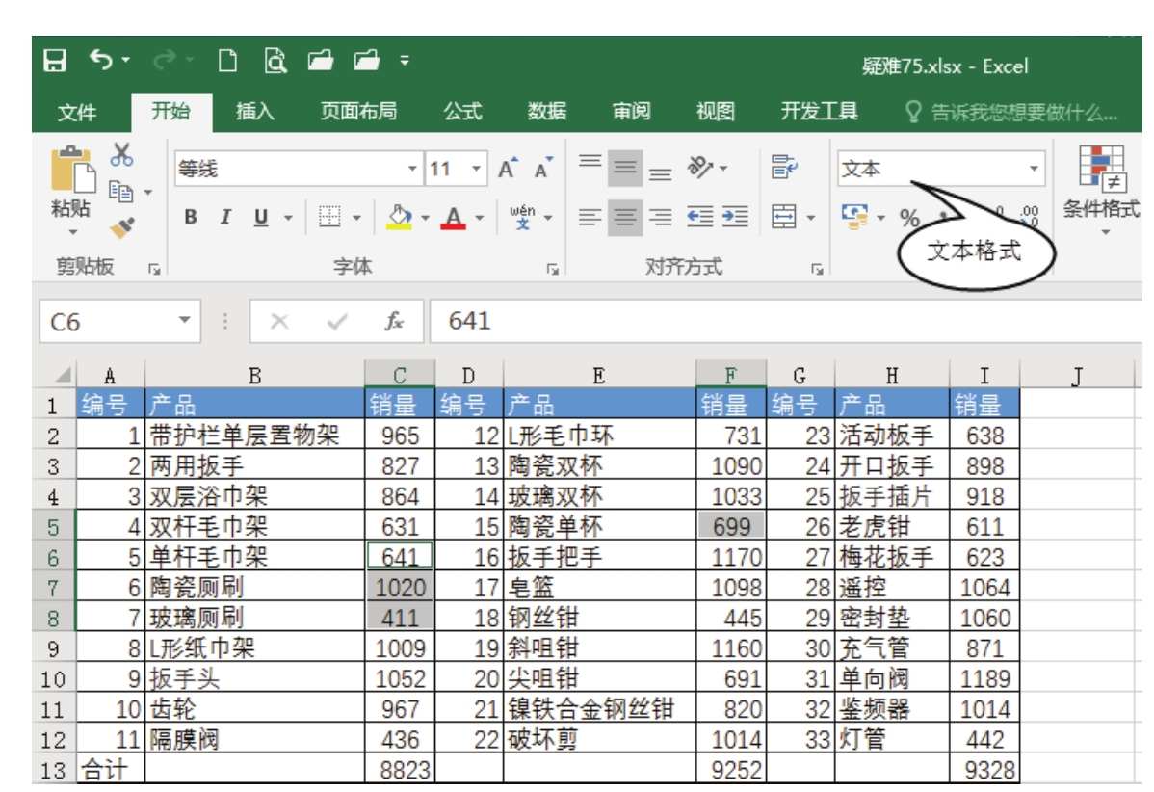This screenshot has height=792, width=1154.
Task: Click the Increase Indent icon
Action: click(x=736, y=217)
